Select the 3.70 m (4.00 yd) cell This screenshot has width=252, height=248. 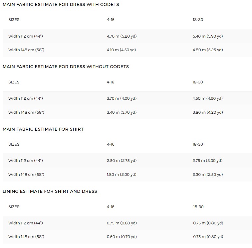(x=122, y=98)
